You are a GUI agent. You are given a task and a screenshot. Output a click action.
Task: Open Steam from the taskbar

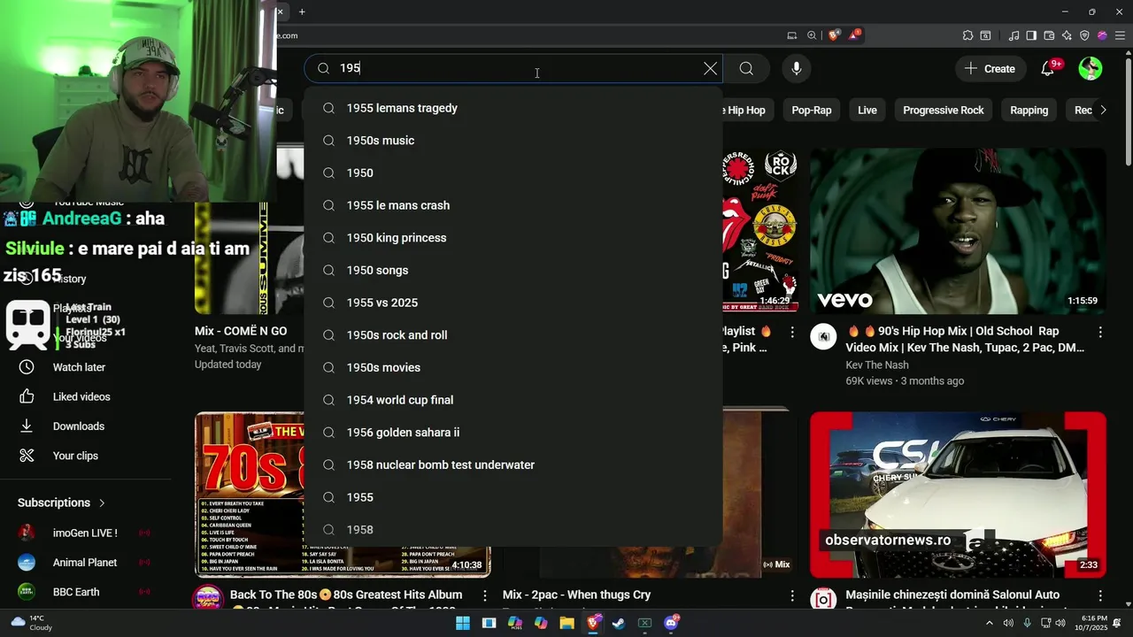[x=619, y=623]
